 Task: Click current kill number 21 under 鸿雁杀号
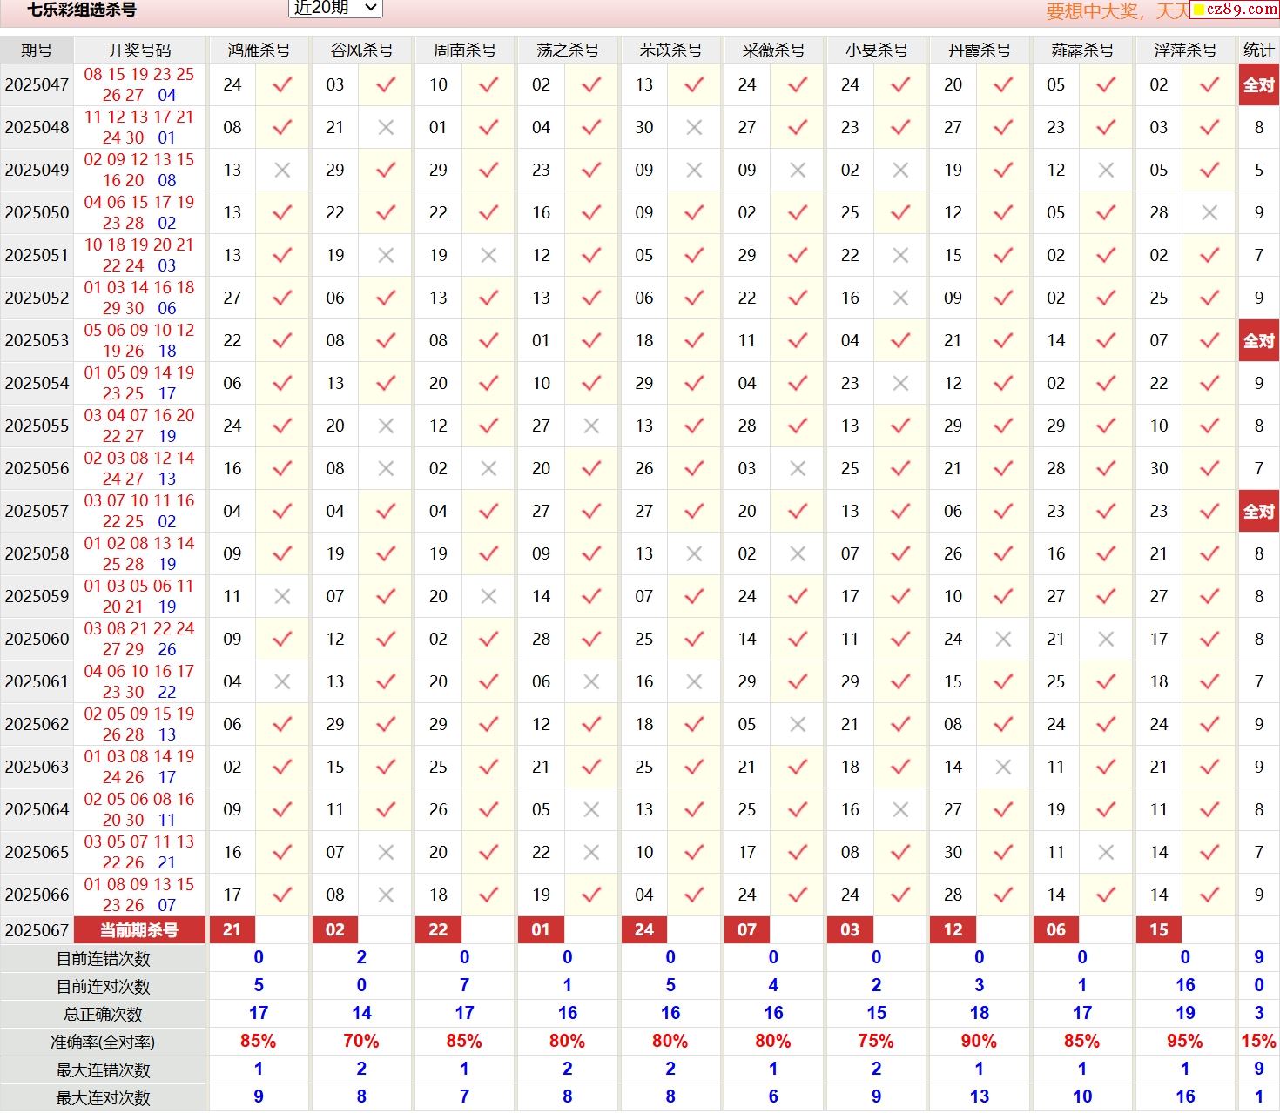pos(232,930)
